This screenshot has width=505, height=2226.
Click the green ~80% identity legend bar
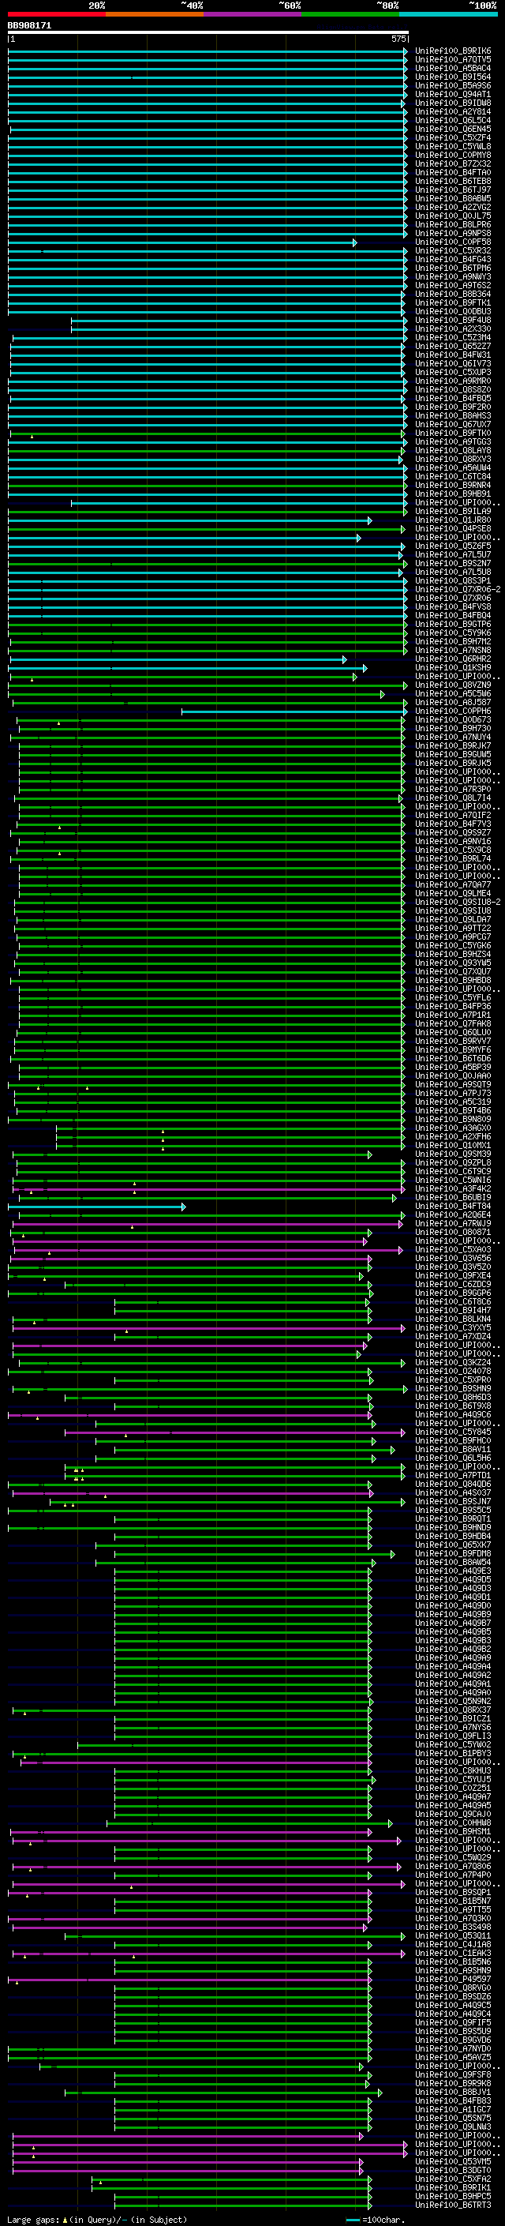350,14
